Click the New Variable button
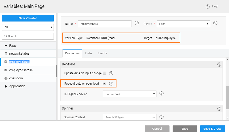Image resolution: width=229 pixels, height=137 pixels. click(28, 18)
